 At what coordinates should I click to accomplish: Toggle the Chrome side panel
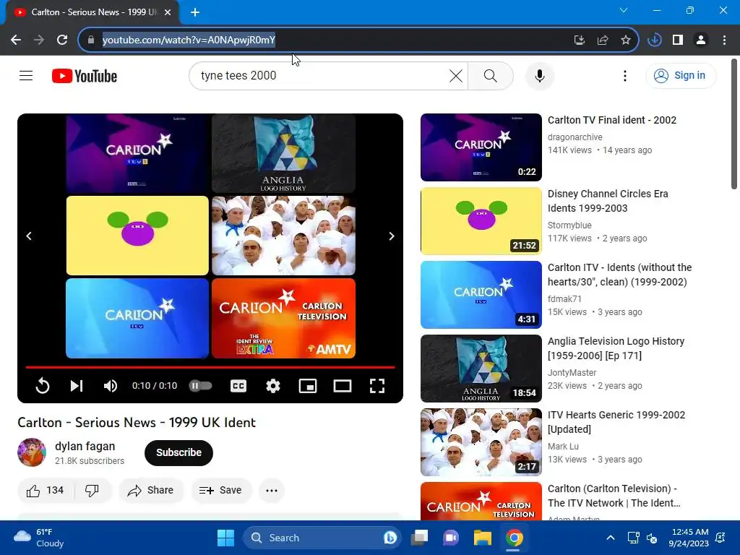(x=678, y=40)
